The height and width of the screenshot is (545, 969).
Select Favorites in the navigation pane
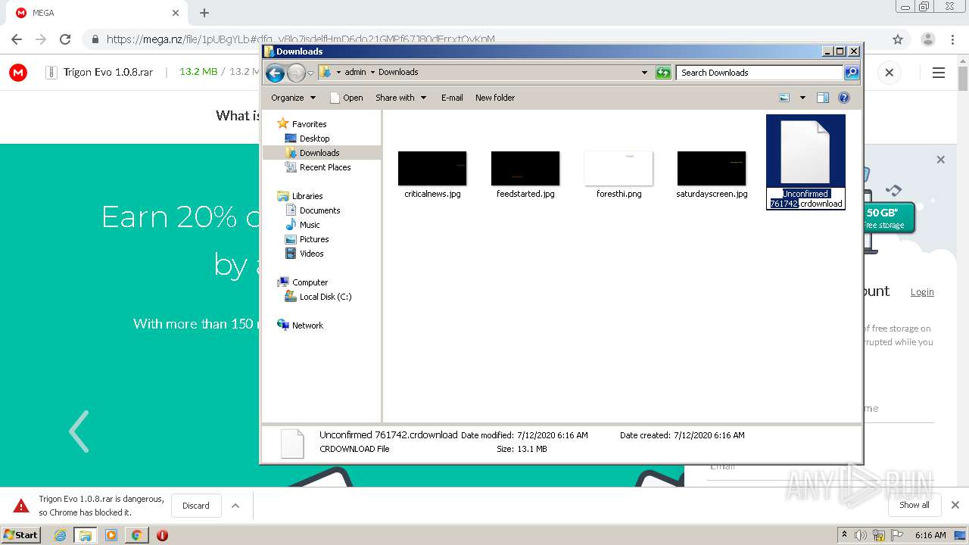tap(309, 124)
